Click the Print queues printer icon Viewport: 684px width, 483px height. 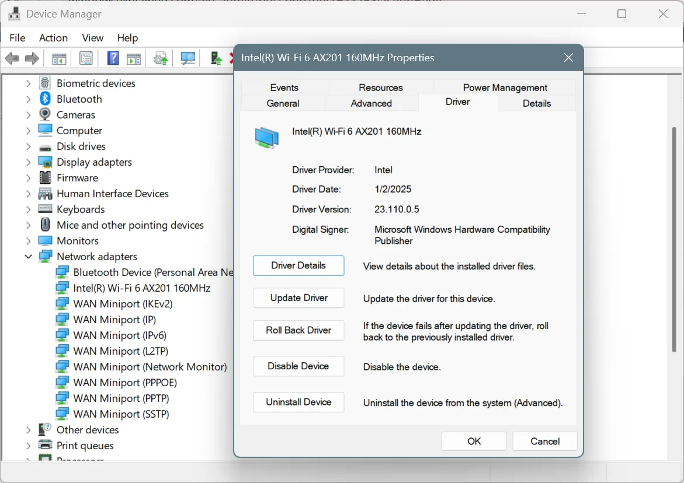(x=45, y=445)
